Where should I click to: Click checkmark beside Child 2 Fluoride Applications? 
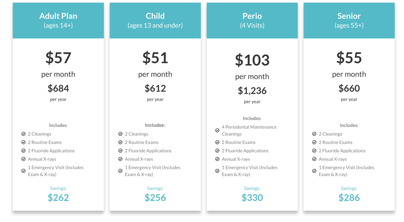coord(120,151)
